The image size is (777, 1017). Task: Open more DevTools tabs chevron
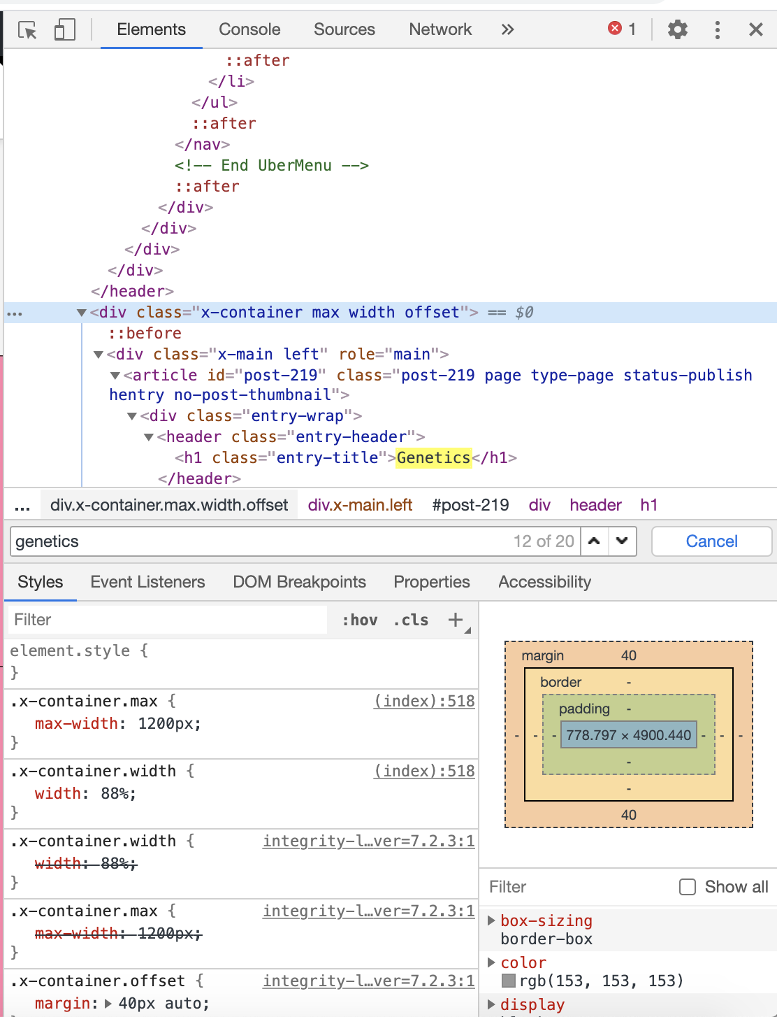(x=507, y=29)
